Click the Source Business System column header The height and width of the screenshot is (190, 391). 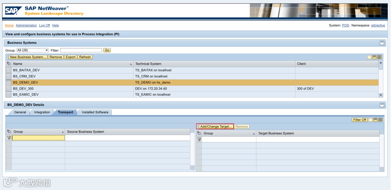[x=128, y=132]
